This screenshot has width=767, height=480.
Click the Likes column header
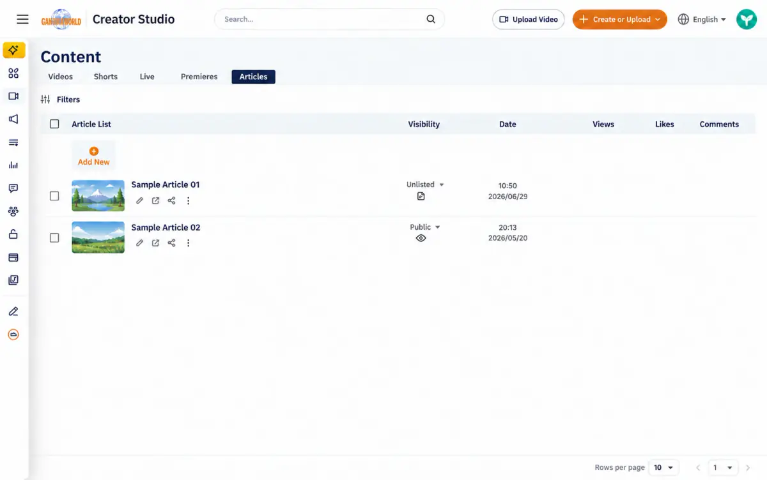[x=665, y=124]
